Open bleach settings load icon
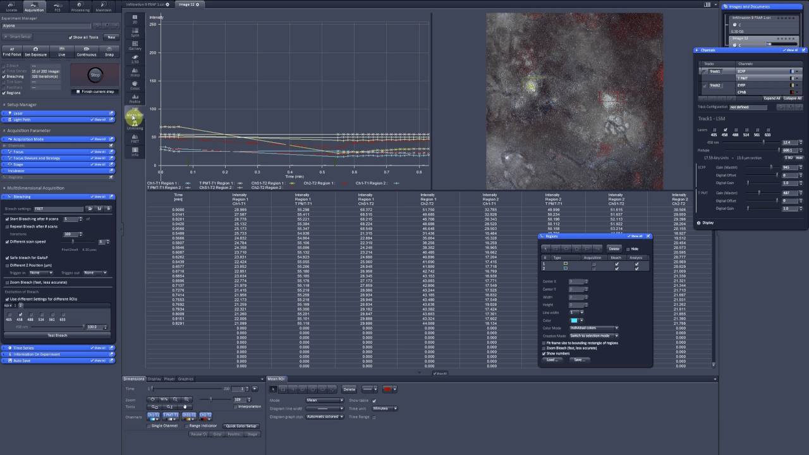 (x=90, y=209)
